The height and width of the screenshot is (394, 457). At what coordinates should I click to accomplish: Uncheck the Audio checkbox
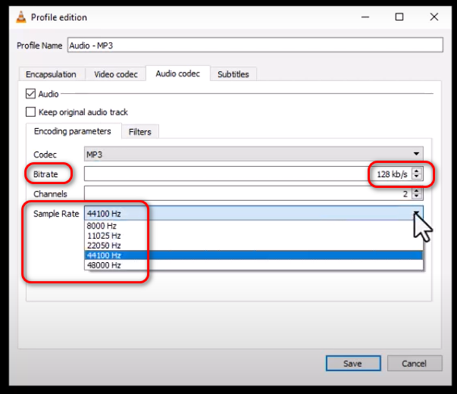tap(30, 94)
